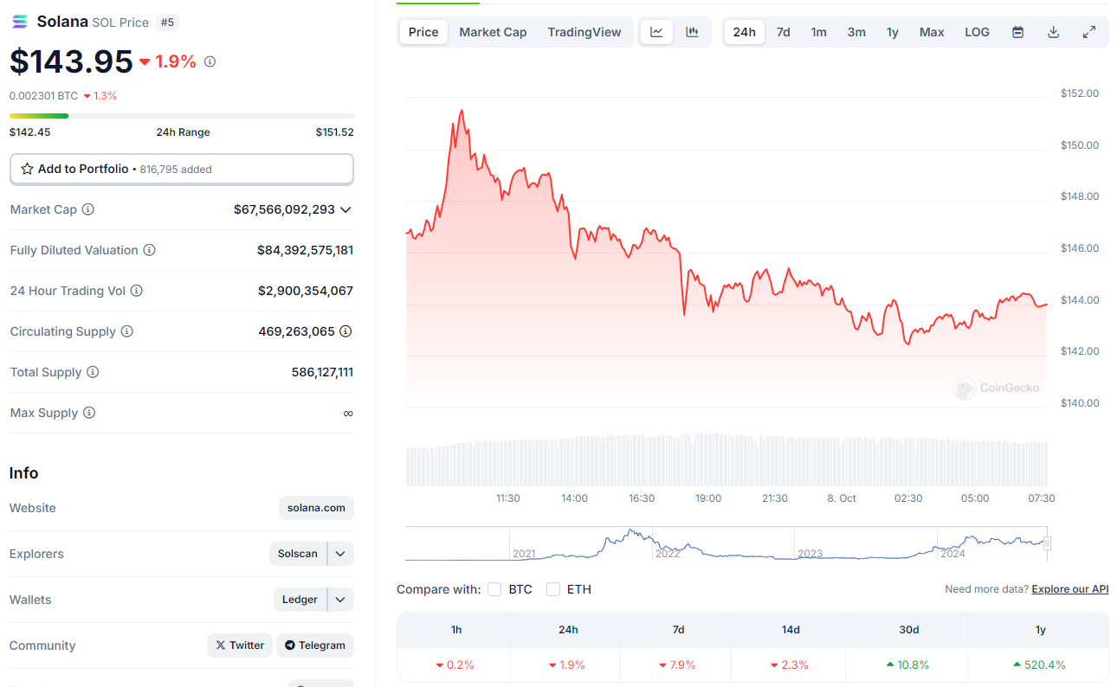Expand chart to fullscreen icon
1117x687 pixels.
1089,32
